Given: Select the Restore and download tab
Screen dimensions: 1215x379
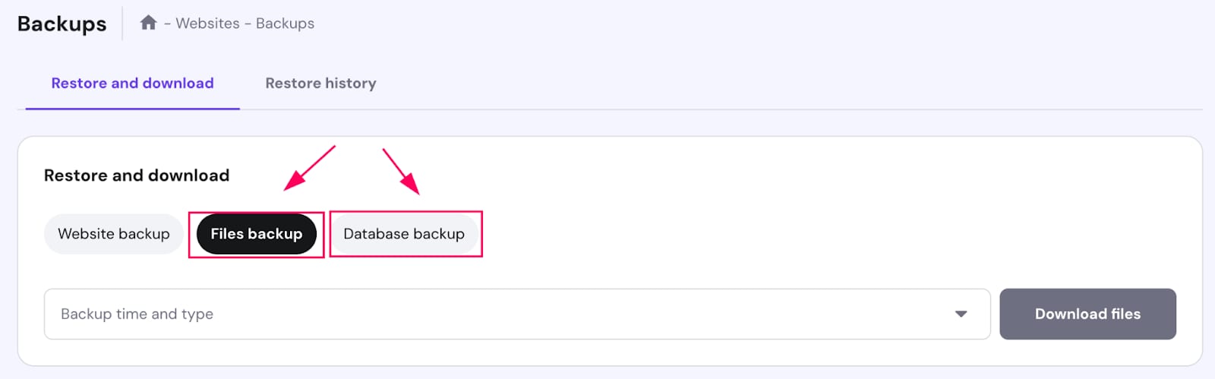Looking at the screenshot, I should (132, 84).
